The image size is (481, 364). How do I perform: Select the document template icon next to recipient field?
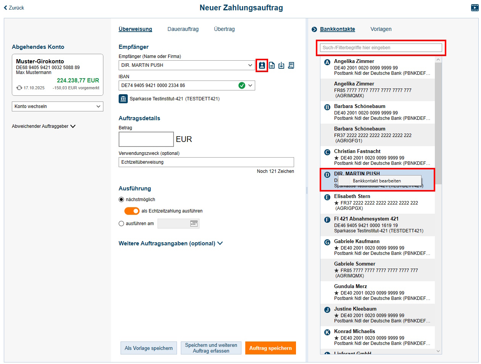click(272, 65)
